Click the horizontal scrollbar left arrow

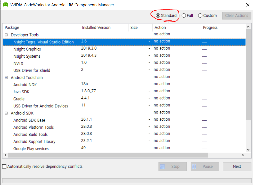(x=5, y=155)
